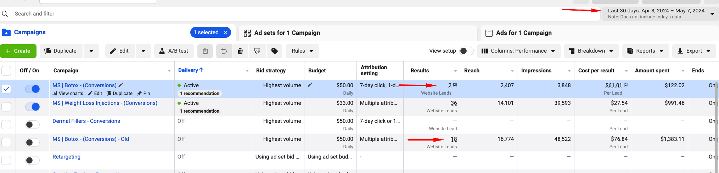This screenshot has height=173, width=719.
Task: Check the Weight Loss Injections row checkbox
Action: point(6,107)
